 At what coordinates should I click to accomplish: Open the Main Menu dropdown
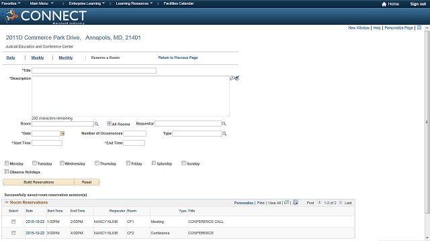(42, 3)
